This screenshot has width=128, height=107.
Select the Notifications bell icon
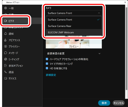tap(6, 34)
